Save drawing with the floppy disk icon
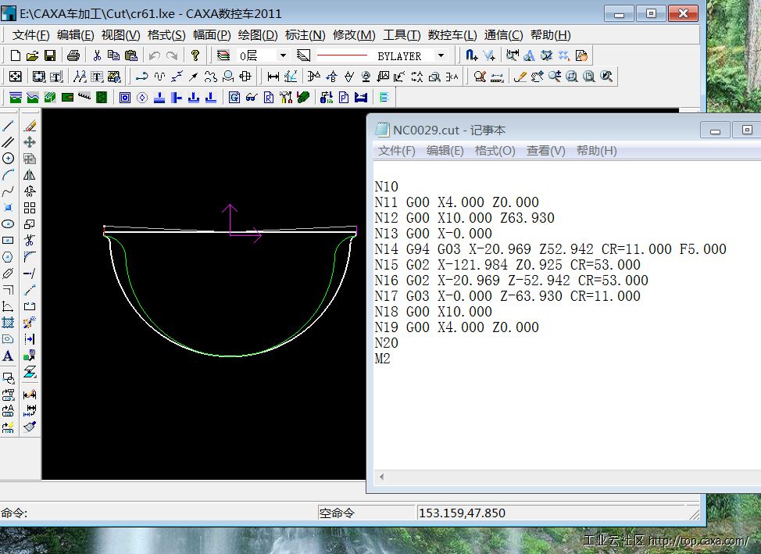 pos(49,55)
